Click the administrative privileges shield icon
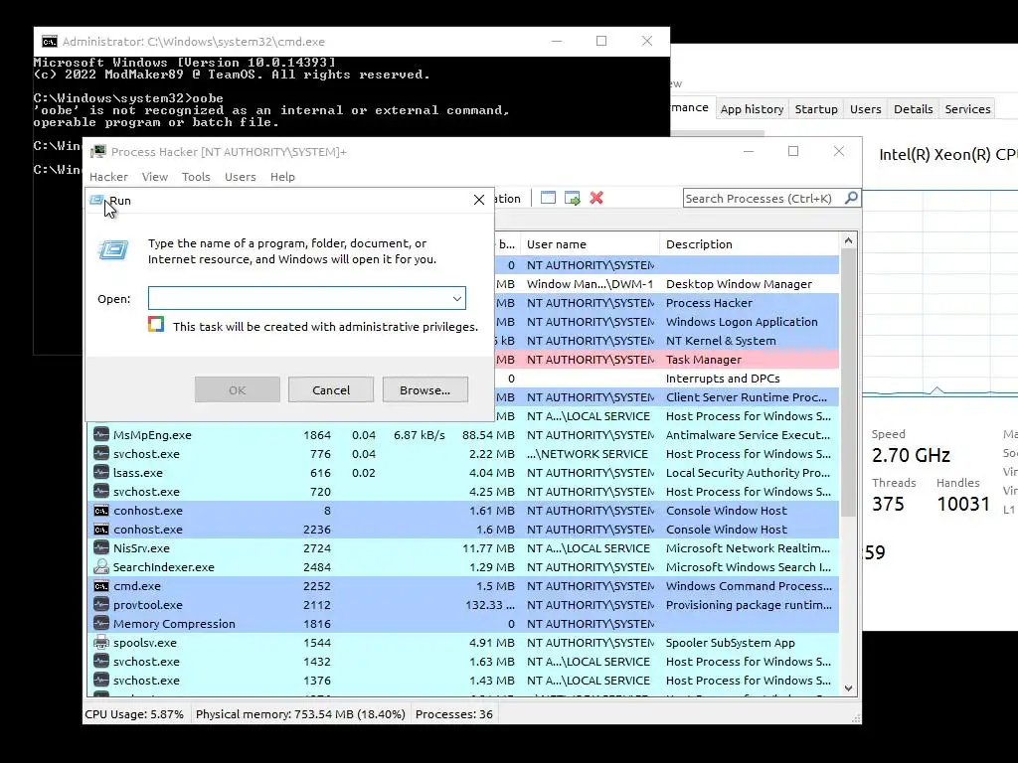The height and width of the screenshot is (763, 1018). (156, 324)
